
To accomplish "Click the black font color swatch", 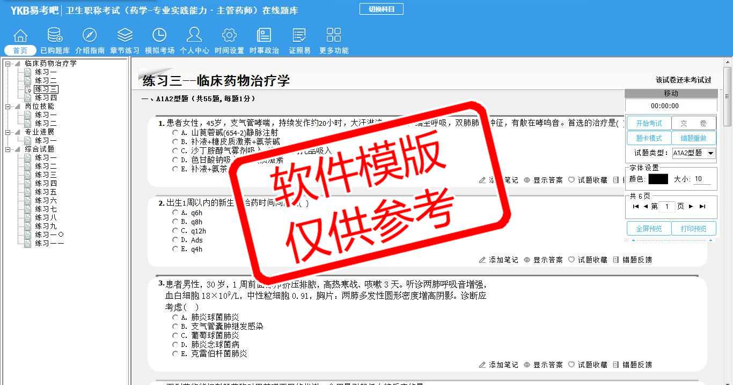I will click(x=658, y=179).
